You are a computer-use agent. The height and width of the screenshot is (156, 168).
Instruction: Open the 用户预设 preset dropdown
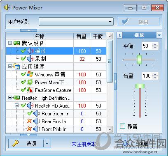point(76,22)
